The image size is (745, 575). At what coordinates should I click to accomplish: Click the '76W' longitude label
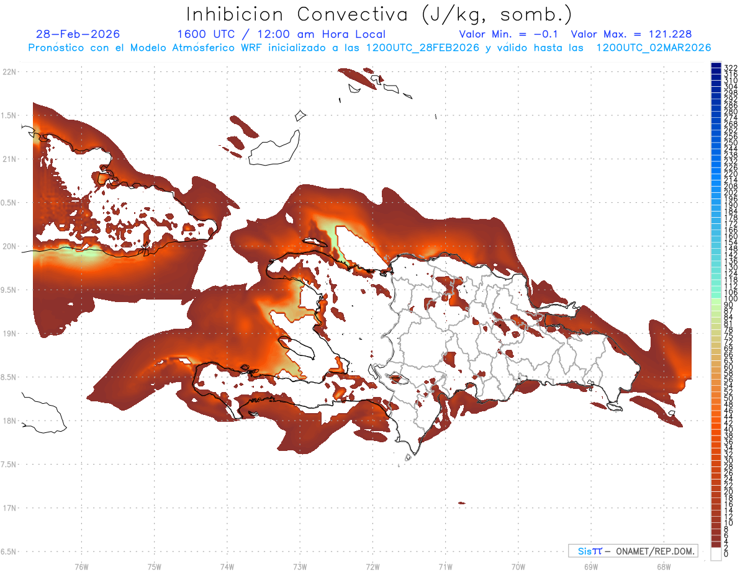point(81,566)
